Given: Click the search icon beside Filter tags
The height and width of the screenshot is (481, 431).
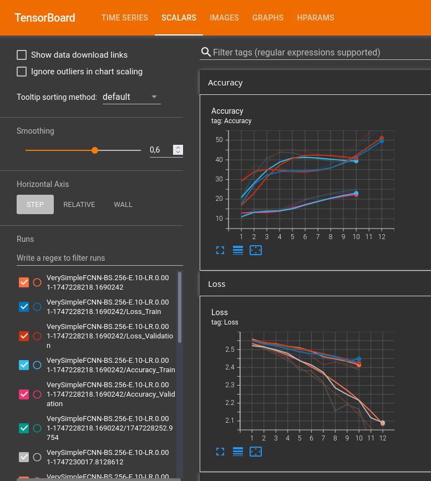Looking at the screenshot, I should 206,52.
